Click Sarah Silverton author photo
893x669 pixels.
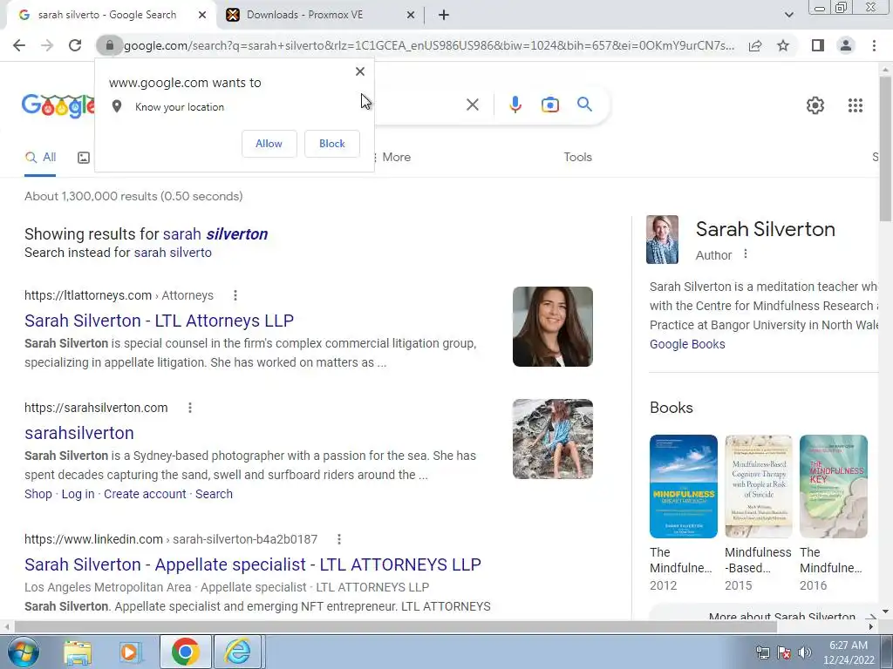click(662, 240)
